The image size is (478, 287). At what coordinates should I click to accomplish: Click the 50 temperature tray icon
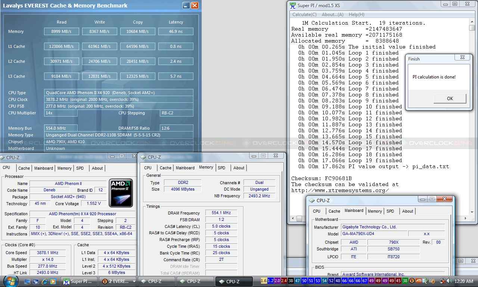pos(304,281)
